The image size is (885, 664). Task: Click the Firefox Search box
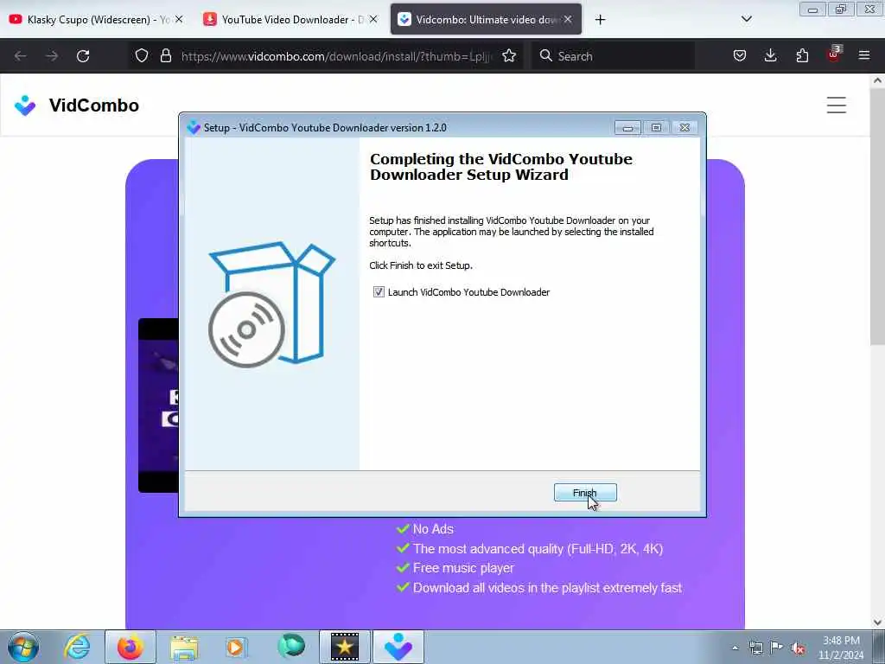[x=613, y=56]
